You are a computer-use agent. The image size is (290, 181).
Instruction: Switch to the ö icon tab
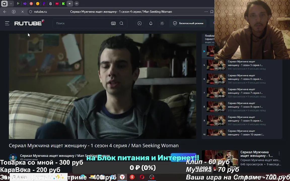[51, 4]
